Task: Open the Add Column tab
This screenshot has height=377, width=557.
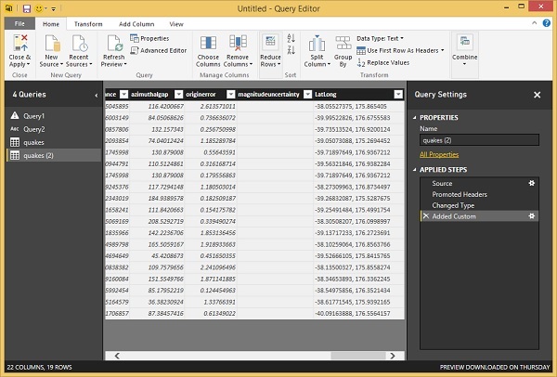Action: (135, 23)
